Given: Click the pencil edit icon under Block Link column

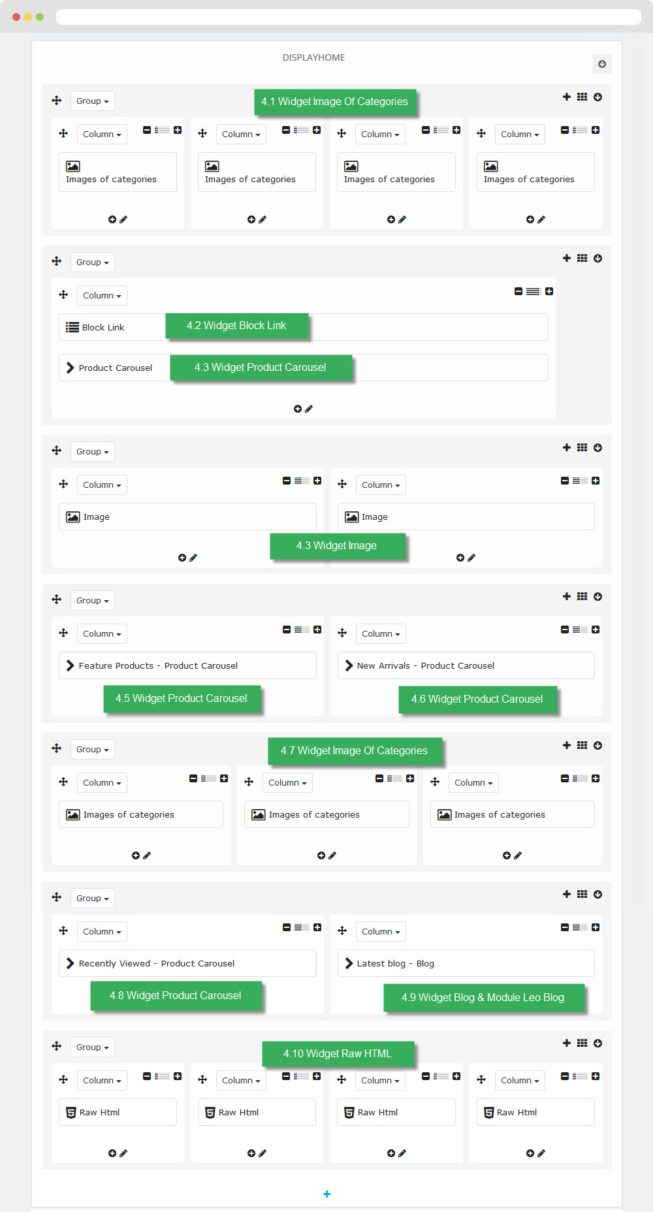Looking at the screenshot, I should pos(309,409).
